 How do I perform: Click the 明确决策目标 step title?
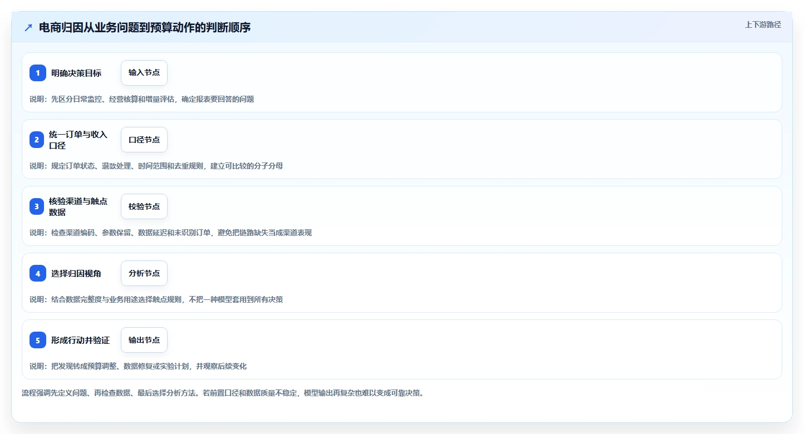point(76,73)
